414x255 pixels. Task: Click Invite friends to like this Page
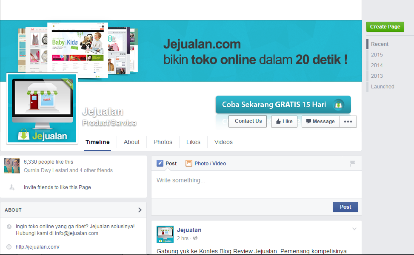pos(57,187)
